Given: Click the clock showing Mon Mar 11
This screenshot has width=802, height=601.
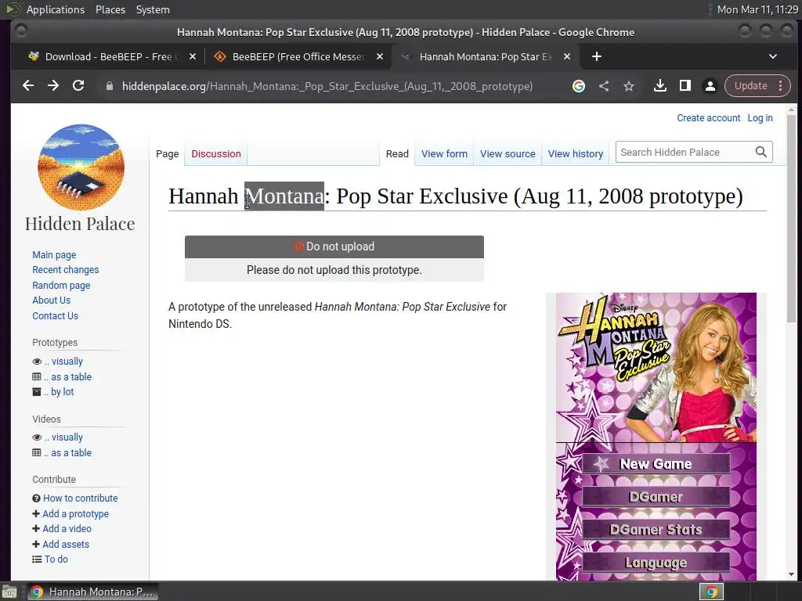Looking at the screenshot, I should [x=757, y=9].
